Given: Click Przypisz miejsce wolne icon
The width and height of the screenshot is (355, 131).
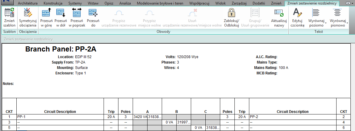Looking at the screenshot, I should click(149, 13).
